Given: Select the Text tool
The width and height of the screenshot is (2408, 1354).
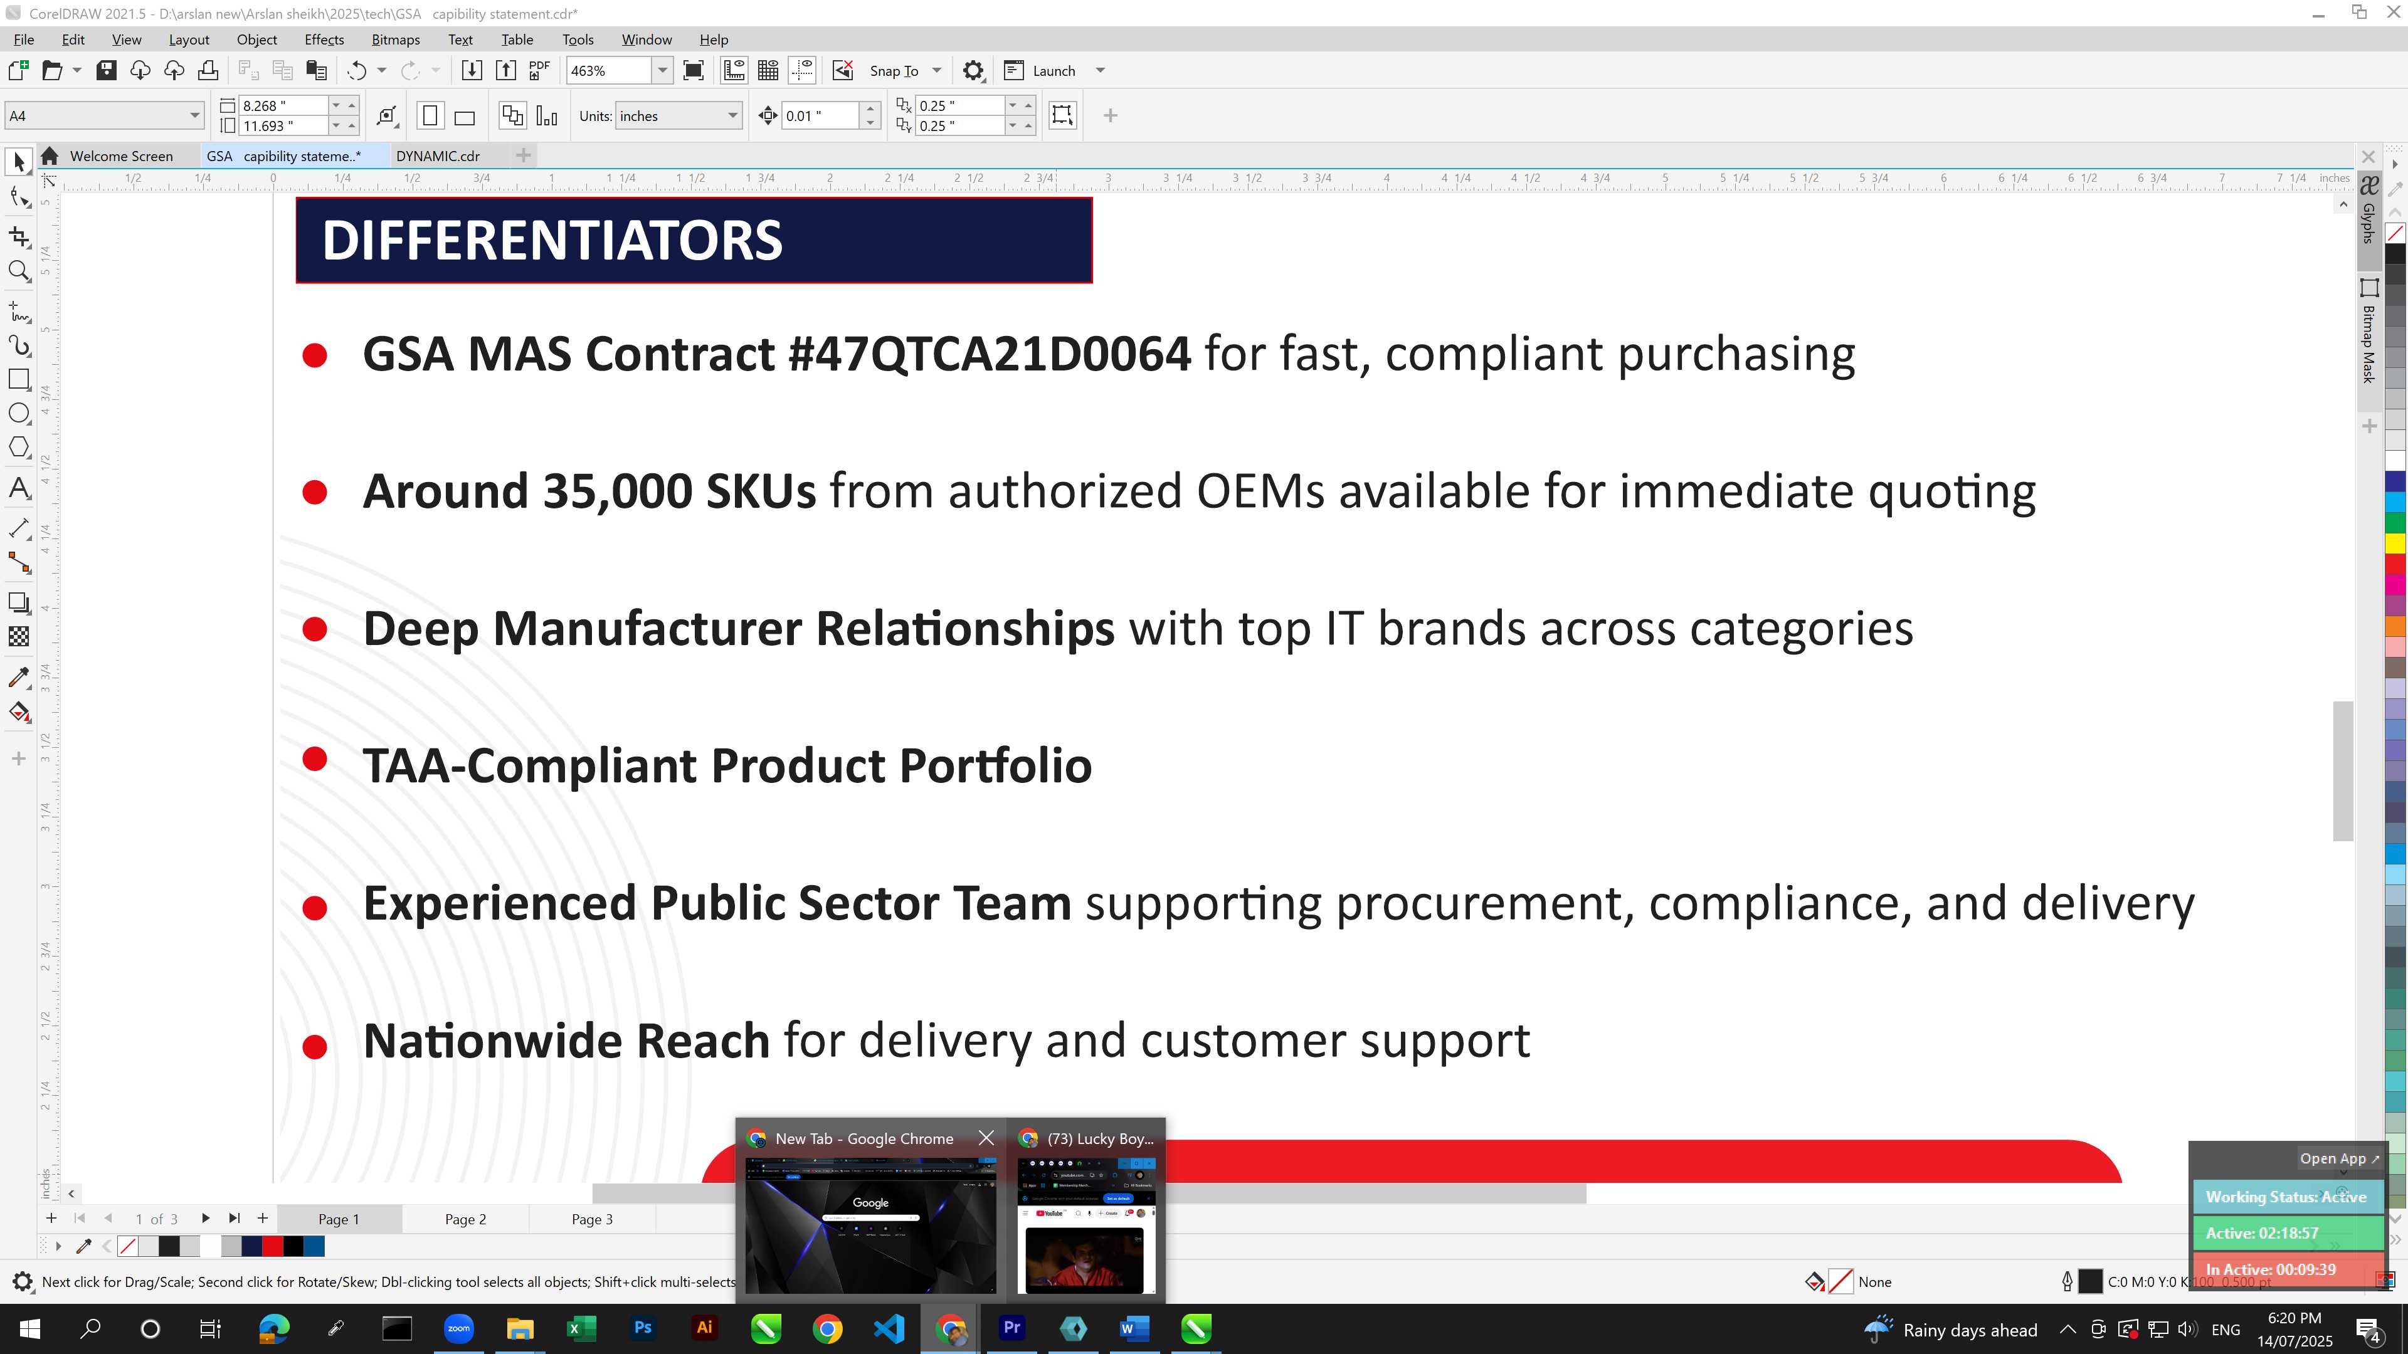Looking at the screenshot, I should click(19, 488).
